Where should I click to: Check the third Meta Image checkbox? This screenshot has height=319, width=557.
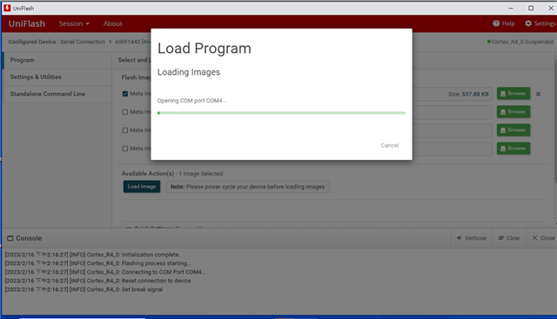click(125, 130)
